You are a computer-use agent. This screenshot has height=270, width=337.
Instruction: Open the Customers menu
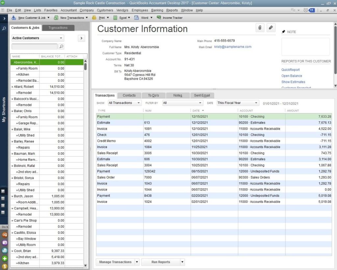[105, 10]
